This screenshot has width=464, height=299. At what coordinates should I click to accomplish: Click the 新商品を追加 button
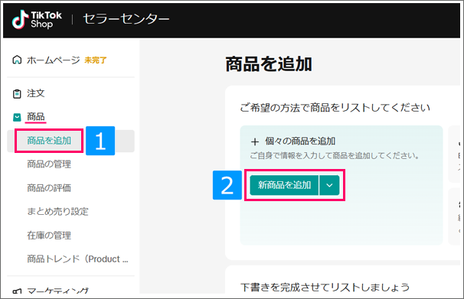[284, 185]
